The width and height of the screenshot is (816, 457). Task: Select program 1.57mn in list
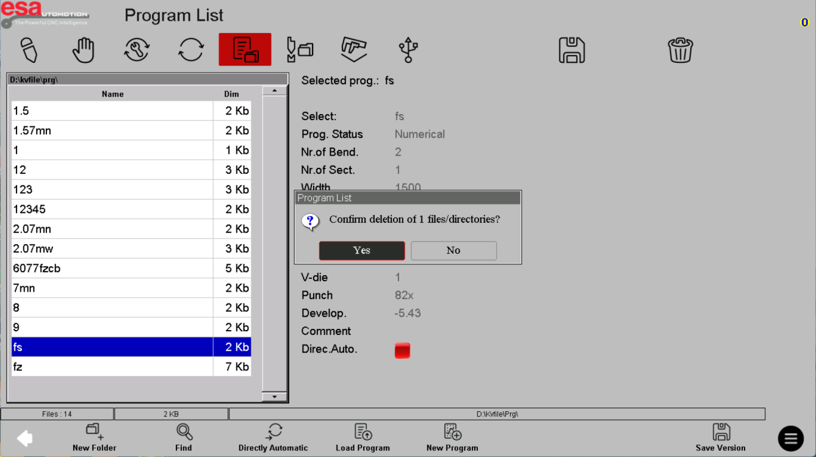point(131,131)
